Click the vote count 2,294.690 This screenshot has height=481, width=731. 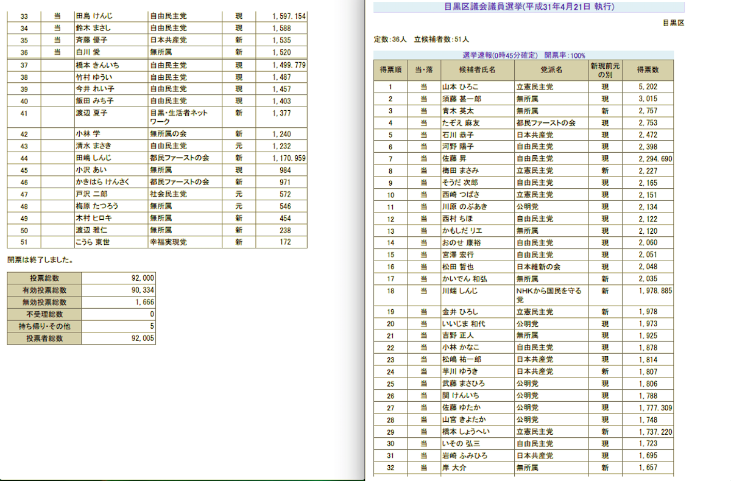tap(655, 158)
